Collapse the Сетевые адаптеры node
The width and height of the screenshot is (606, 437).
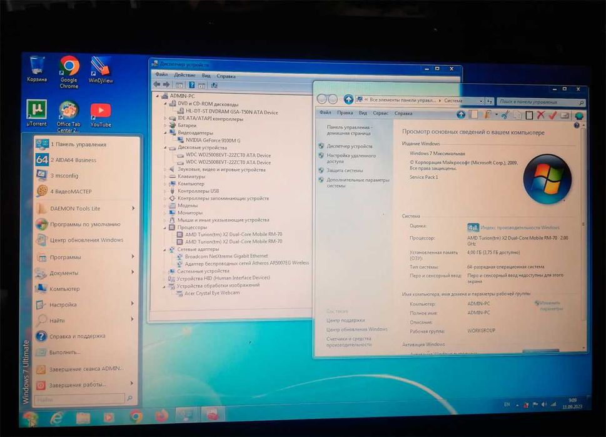click(165, 249)
